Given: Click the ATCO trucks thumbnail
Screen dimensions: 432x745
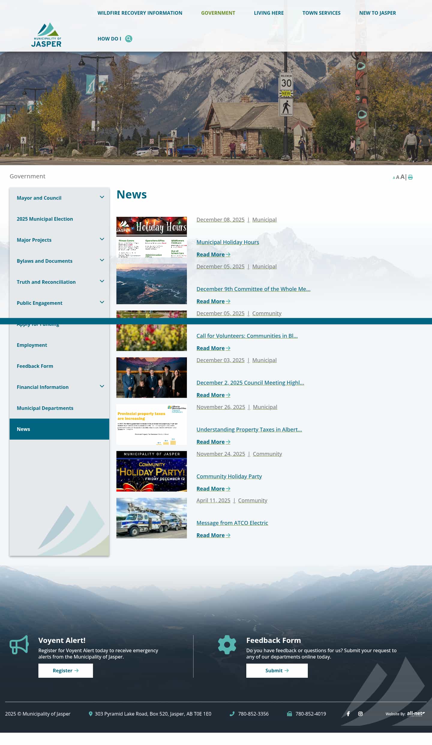Looking at the screenshot, I should 151,518.
